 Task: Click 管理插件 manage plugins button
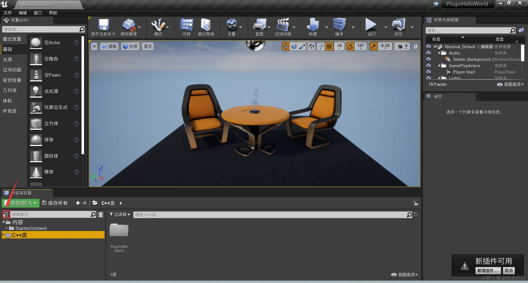(488, 271)
